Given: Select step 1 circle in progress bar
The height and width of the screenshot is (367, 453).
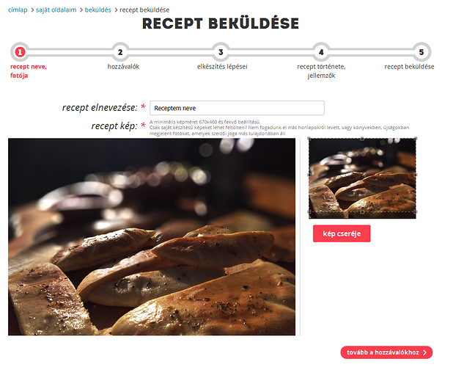Looking at the screenshot, I should point(20,52).
